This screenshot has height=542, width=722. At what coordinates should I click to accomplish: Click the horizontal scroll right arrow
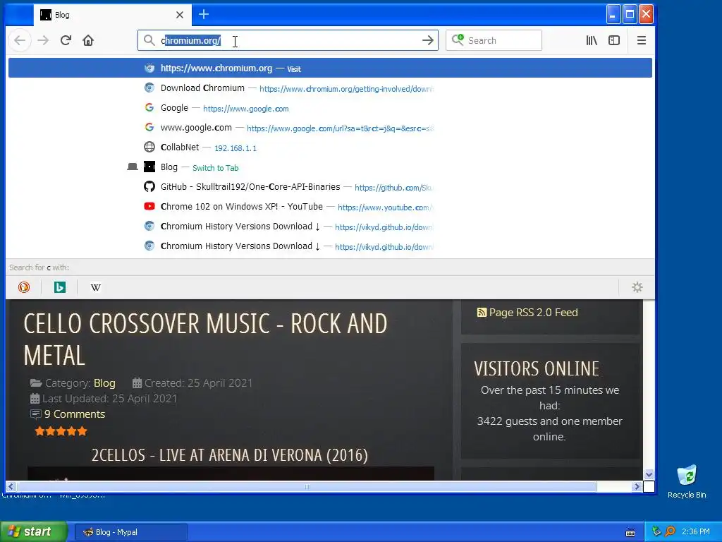[637, 487]
